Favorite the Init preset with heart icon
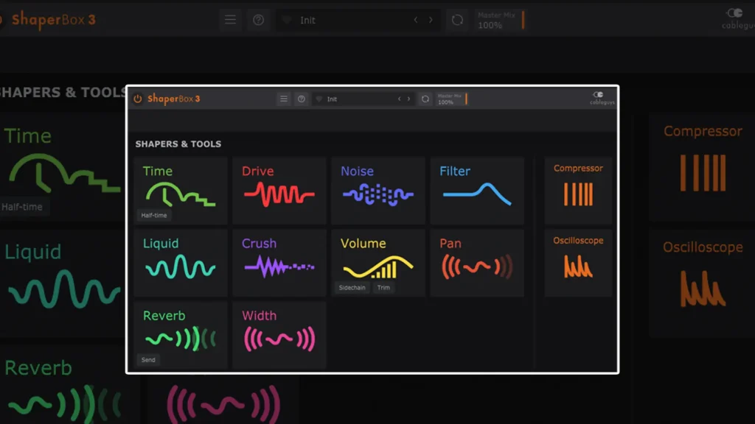The image size is (755, 424). (319, 99)
